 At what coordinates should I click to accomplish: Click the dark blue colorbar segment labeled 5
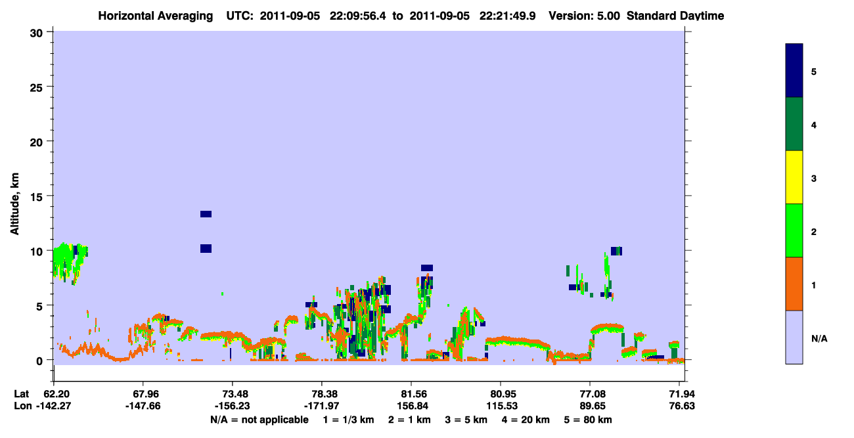pos(794,71)
